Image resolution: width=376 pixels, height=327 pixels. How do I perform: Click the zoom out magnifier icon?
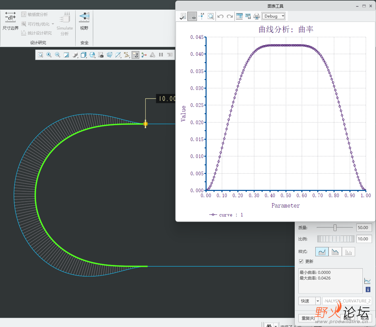[x=58, y=55]
